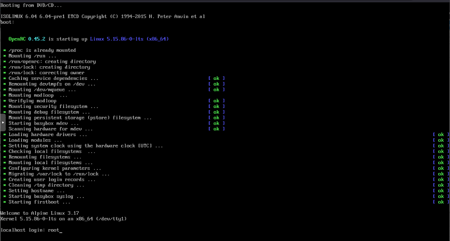Click the green asterisk beside /proc is already mounted
Image resolution: width=450 pixels, height=241 pixels.
[4, 50]
